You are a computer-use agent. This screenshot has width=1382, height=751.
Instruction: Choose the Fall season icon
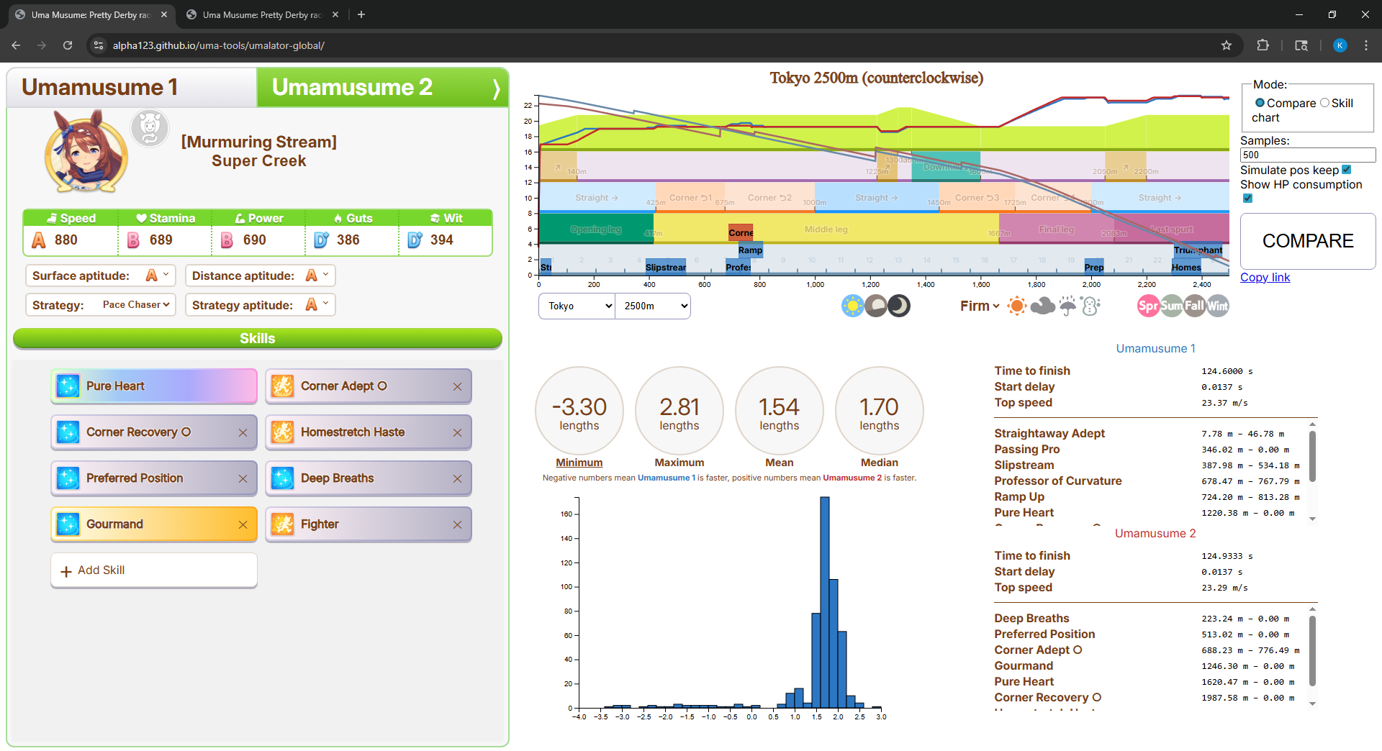coord(1194,306)
